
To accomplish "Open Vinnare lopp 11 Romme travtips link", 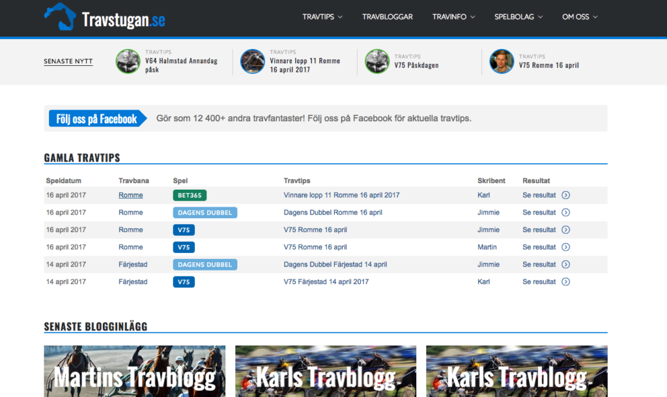I will tap(341, 195).
